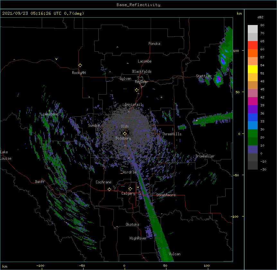
Task: Click the Calgary city label
Action: [x=128, y=193]
